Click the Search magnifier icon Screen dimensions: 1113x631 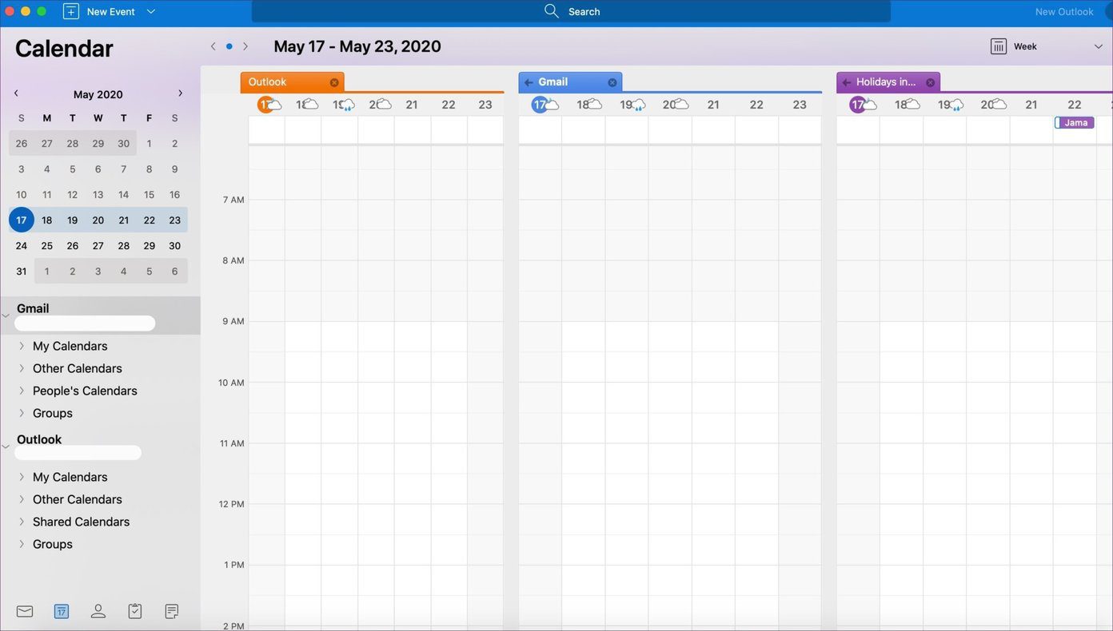(x=552, y=11)
